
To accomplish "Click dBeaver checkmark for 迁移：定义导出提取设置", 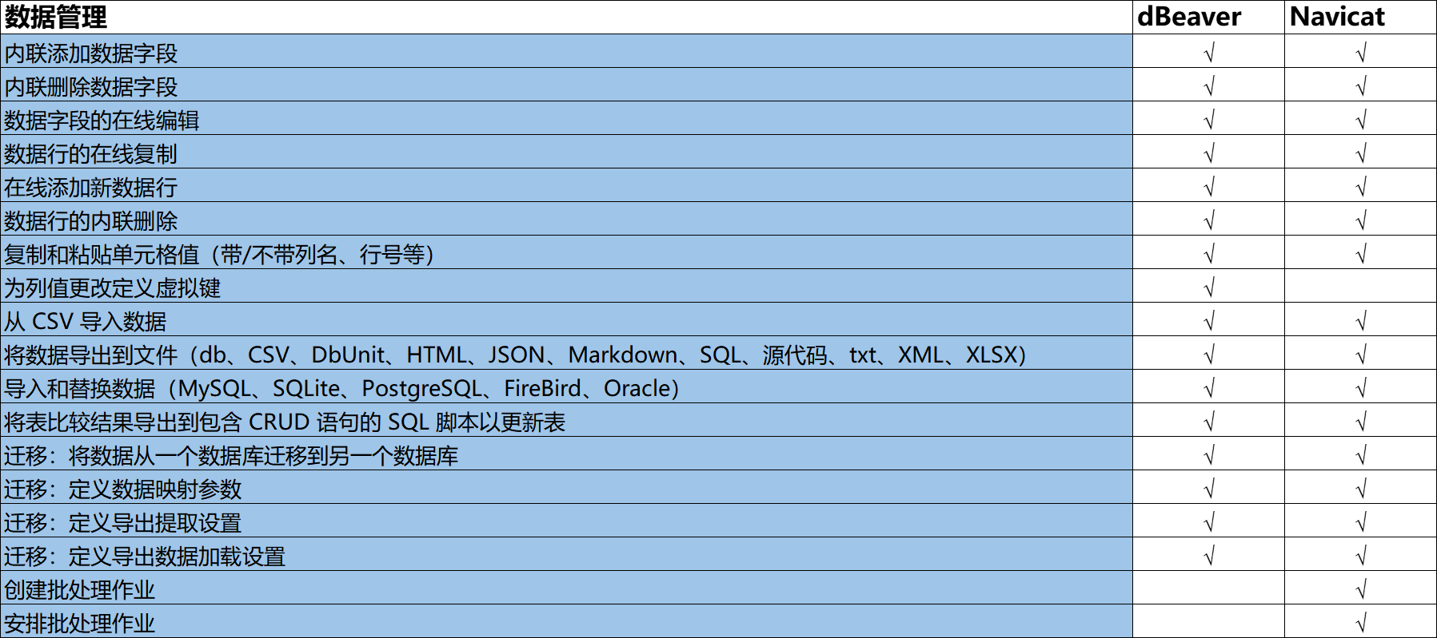I will coord(1208,522).
